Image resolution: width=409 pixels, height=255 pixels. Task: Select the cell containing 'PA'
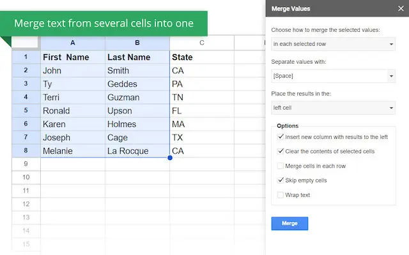(202, 84)
